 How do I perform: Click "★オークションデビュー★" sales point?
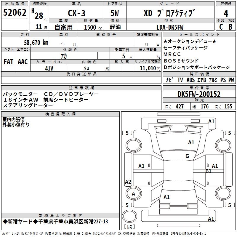(190, 41)
